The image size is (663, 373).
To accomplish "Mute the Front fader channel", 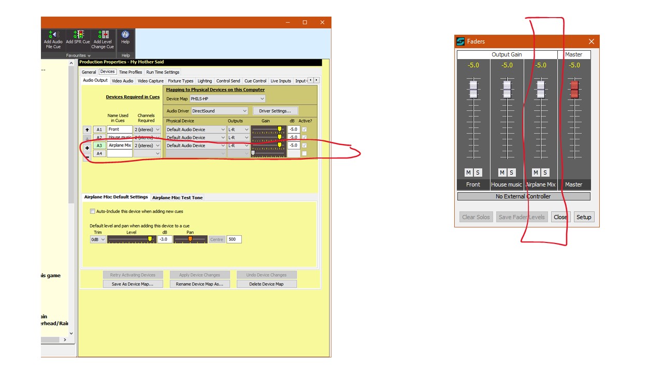I will click(468, 173).
